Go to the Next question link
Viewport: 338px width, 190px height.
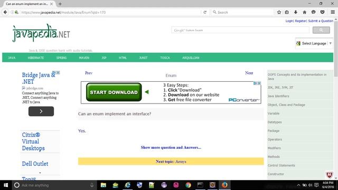tap(249, 73)
